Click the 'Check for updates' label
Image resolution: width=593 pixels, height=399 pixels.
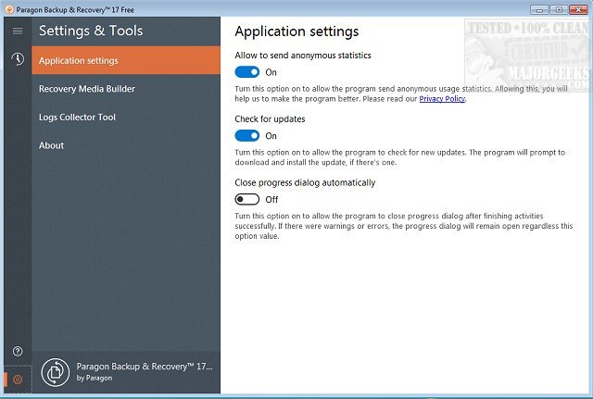click(270, 119)
